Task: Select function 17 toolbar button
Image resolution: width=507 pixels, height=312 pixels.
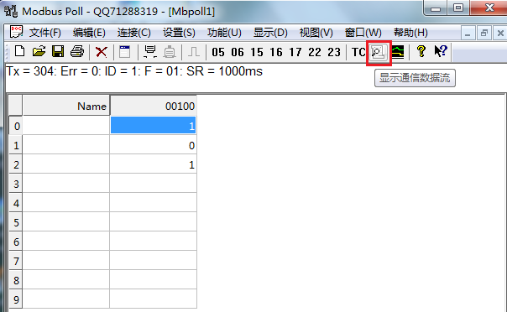Action: pyautogui.click(x=295, y=52)
